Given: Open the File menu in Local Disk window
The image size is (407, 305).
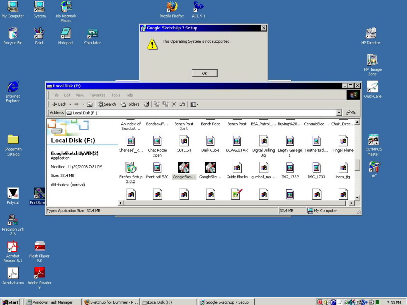Looking at the screenshot, I should 56,95.
